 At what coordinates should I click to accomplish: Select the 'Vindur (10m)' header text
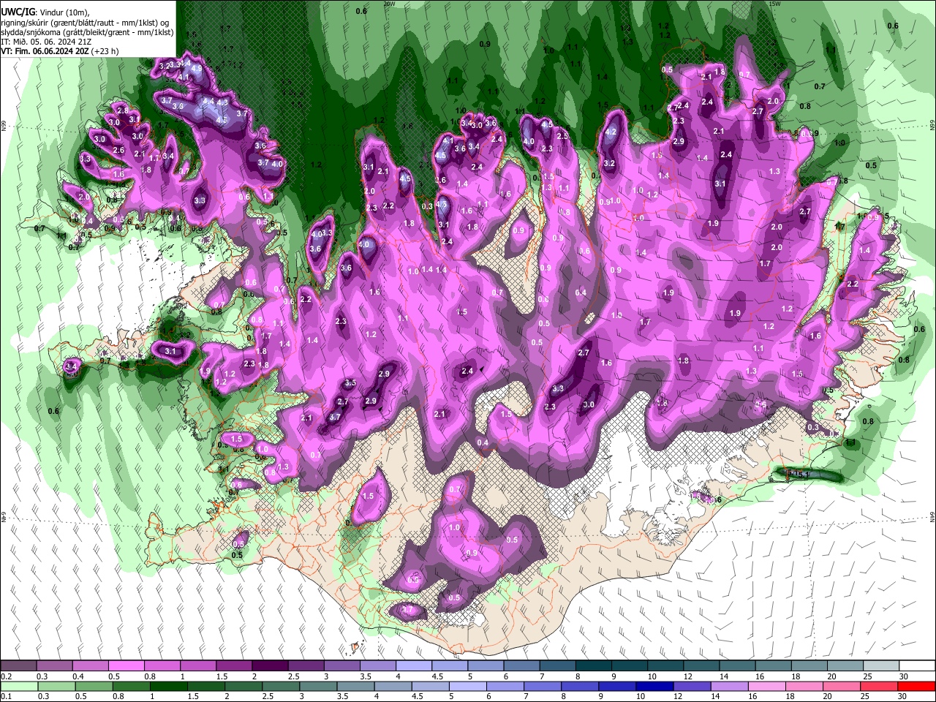(x=64, y=12)
